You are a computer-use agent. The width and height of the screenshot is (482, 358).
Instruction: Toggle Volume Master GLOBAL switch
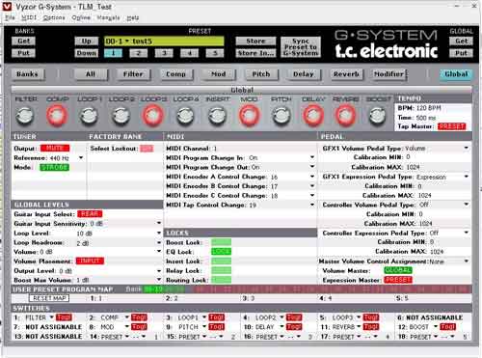(398, 270)
